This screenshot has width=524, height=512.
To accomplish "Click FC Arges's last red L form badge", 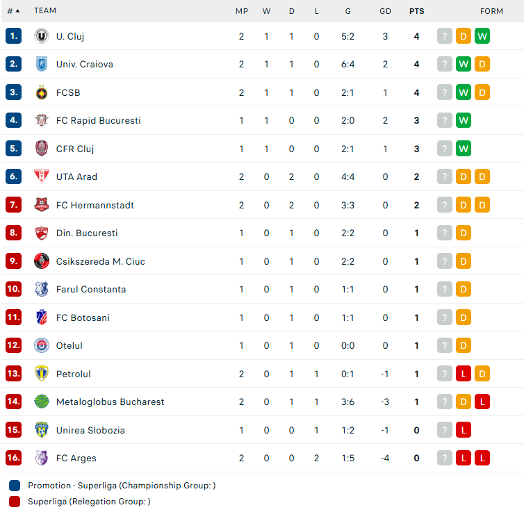I will (482, 458).
